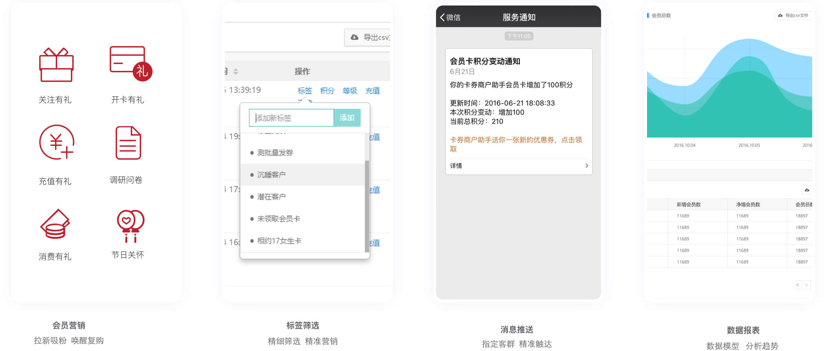
Task: Focus the 添加新标签 input field
Action: pos(291,118)
